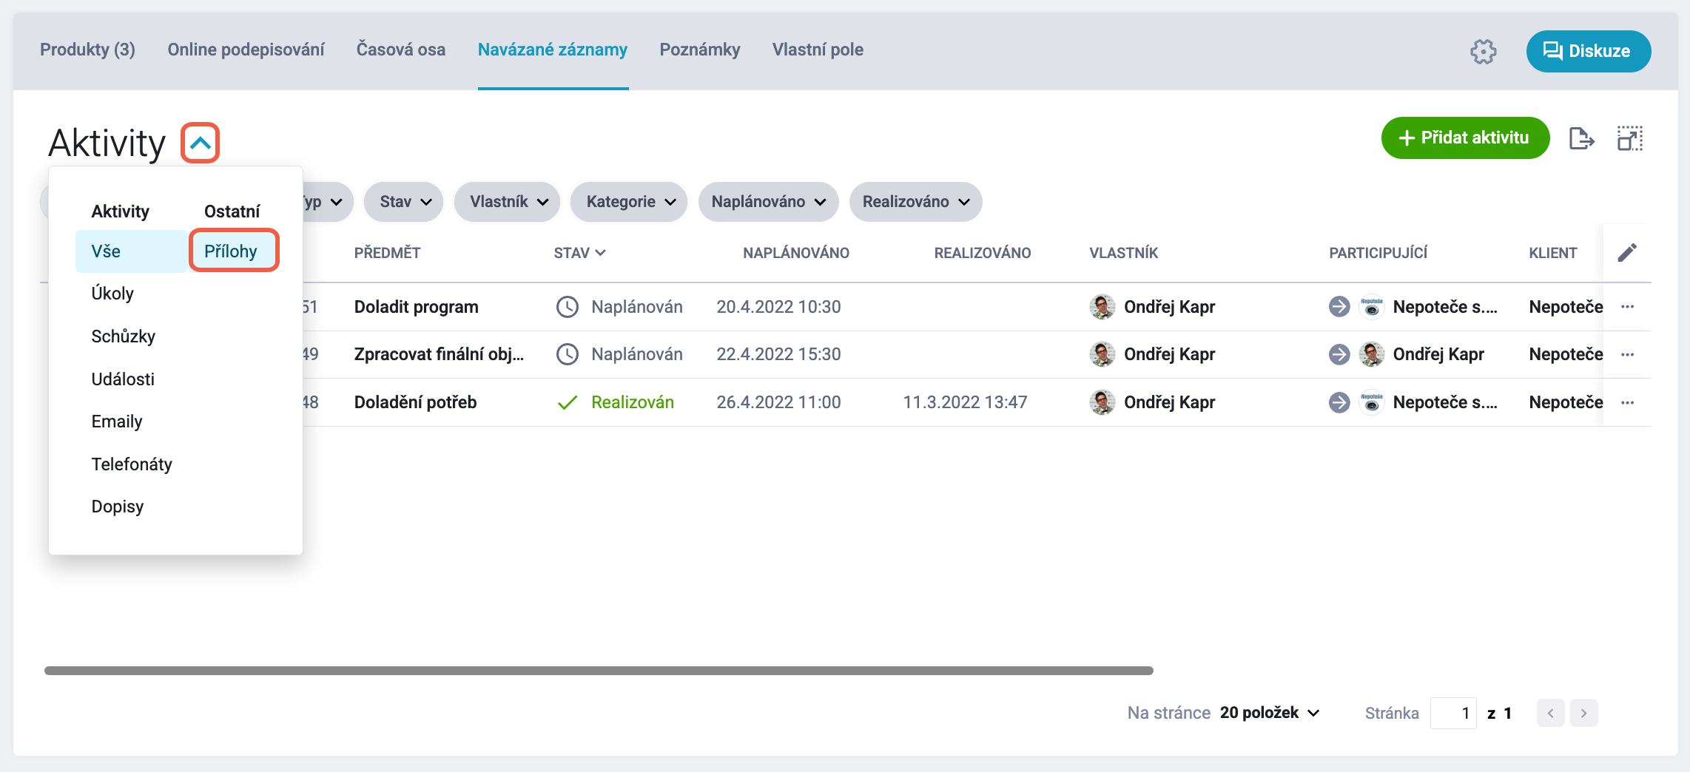Collapse the Aktivity chevron menu
The width and height of the screenshot is (1690, 772).
click(201, 143)
